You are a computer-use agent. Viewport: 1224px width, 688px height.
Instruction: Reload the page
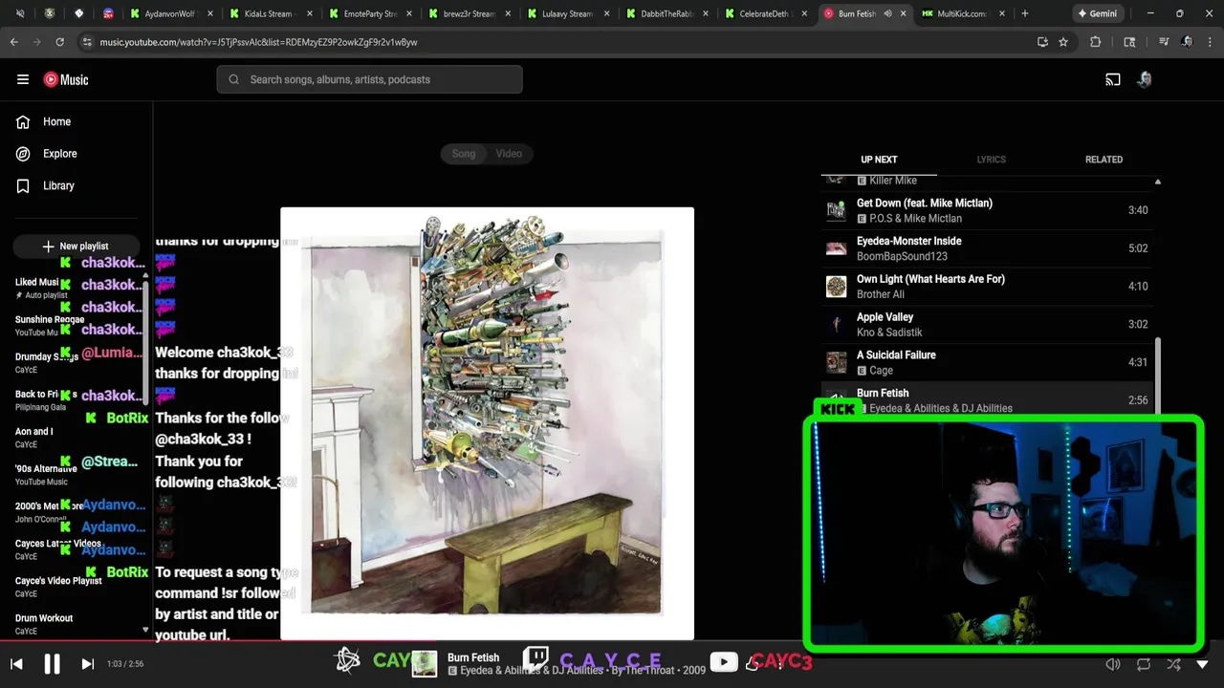coord(60,42)
